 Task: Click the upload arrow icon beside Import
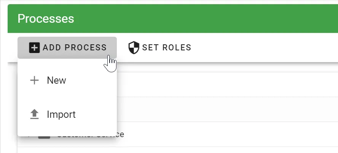[35, 114]
